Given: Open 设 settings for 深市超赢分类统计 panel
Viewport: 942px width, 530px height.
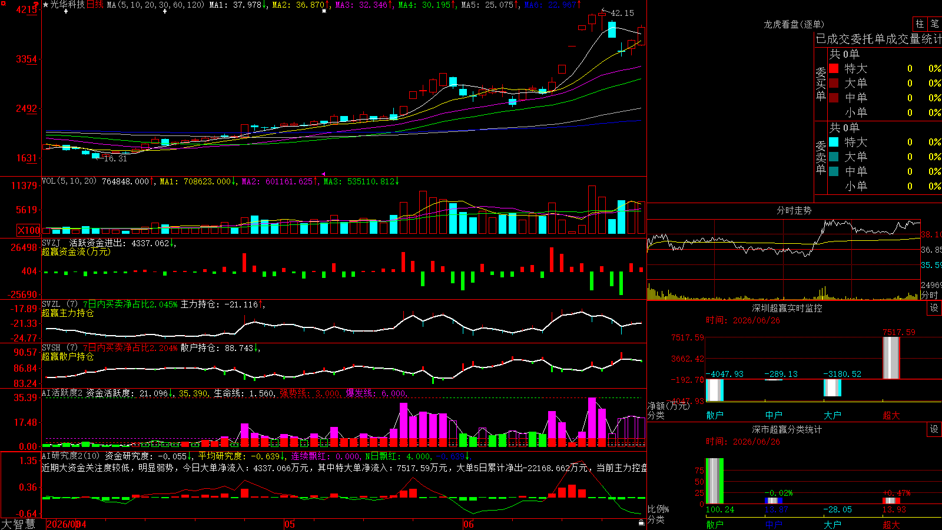Looking at the screenshot, I should 934,429.
